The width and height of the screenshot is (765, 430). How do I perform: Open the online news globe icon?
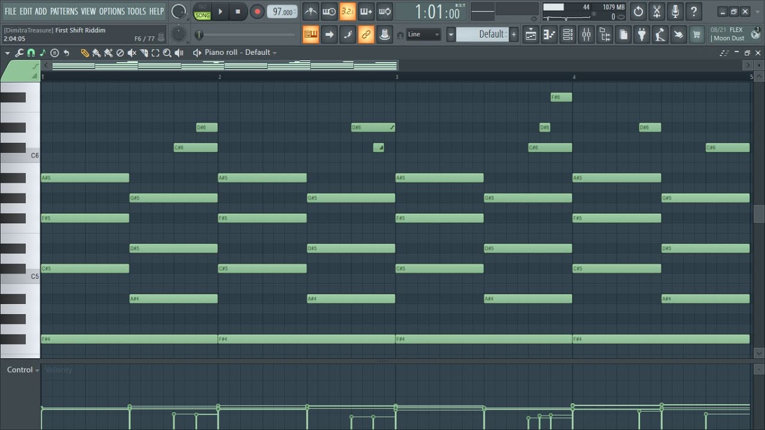(756, 35)
